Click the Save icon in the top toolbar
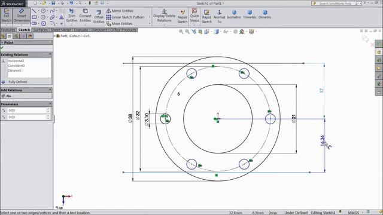Image resolution: width=383 pixels, height=215 pixels. pyautogui.click(x=53, y=3)
